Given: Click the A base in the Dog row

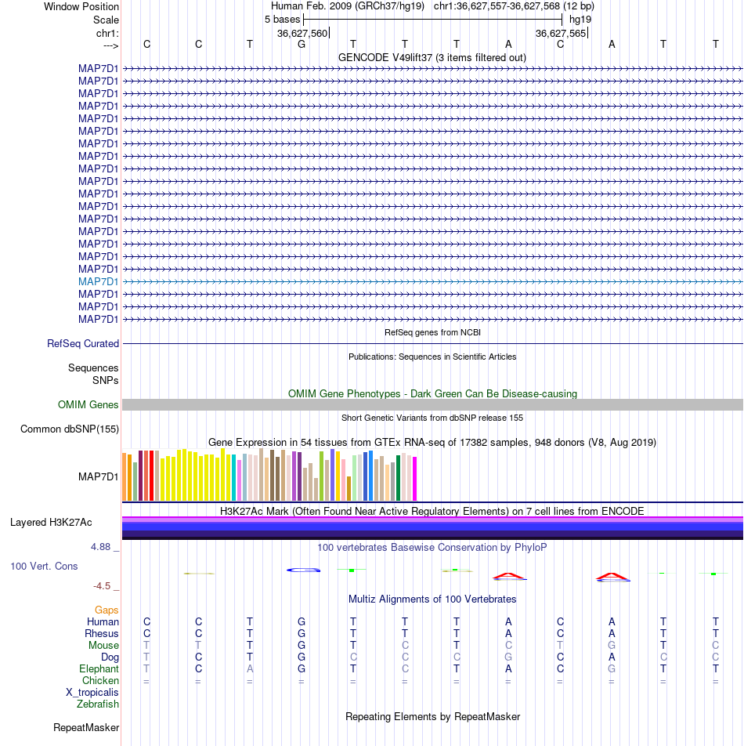Looking at the screenshot, I should 612,657.
